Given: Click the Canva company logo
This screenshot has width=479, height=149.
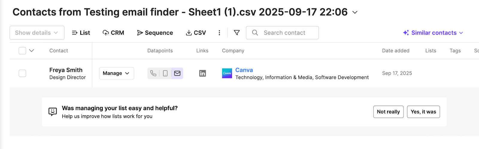Looking at the screenshot, I should tap(227, 73).
